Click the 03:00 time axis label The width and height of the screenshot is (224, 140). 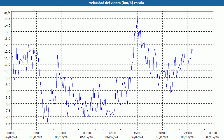(37, 133)
